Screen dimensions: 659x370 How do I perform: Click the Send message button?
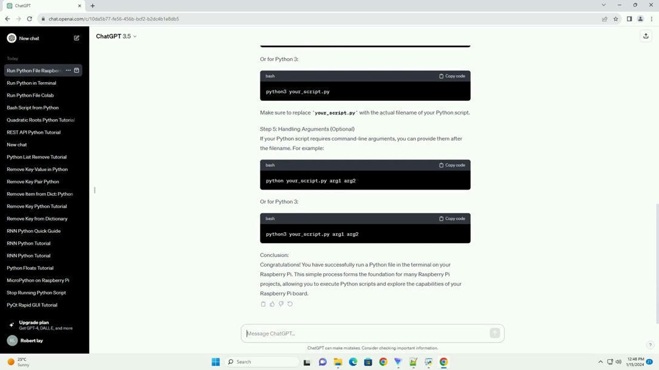coord(495,333)
